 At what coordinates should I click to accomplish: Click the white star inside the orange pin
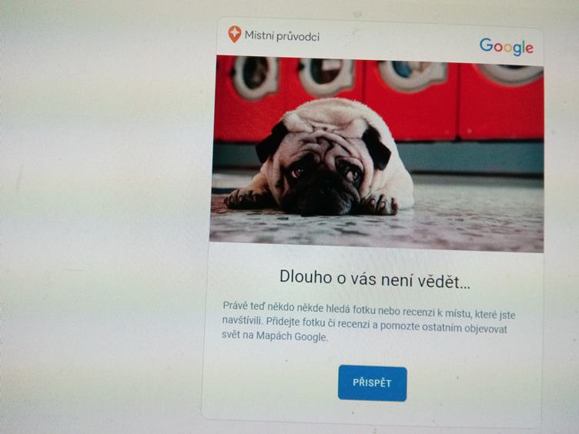coord(235,32)
